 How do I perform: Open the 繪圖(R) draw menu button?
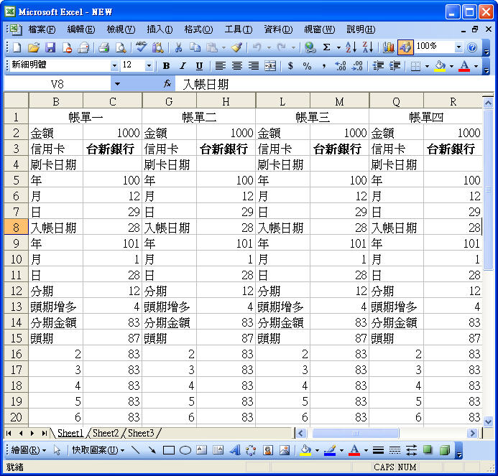28,450
